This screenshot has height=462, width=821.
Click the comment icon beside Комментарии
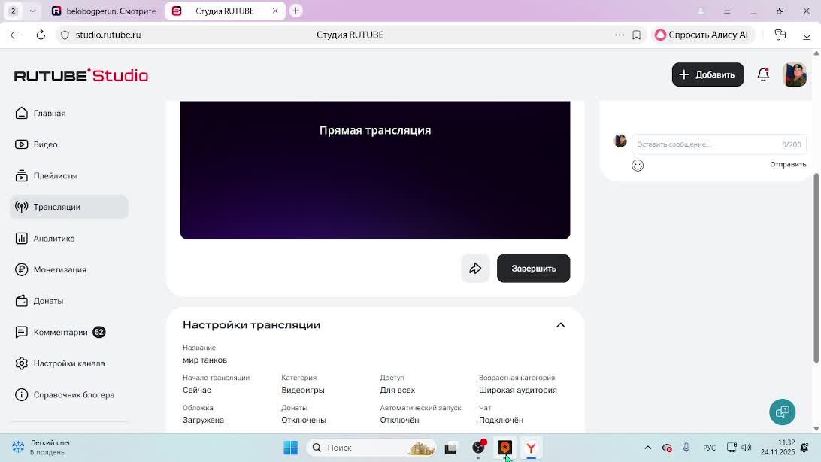(x=22, y=332)
